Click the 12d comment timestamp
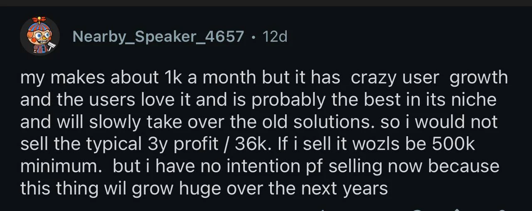The height and width of the screenshot is (211, 532). click(x=275, y=37)
